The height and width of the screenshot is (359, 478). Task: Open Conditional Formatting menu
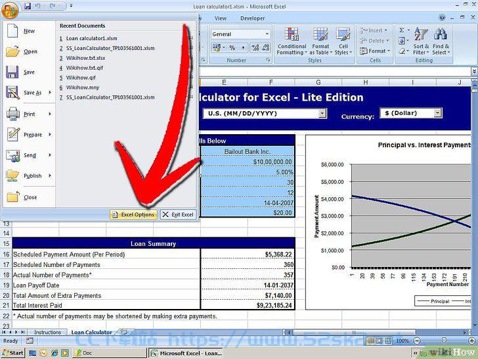(292, 41)
